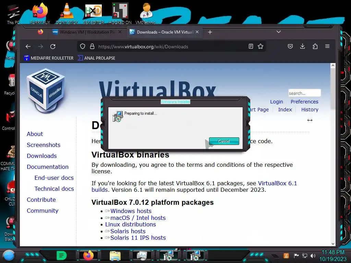View site security padlock info
This screenshot has width=351, height=263.
pyautogui.click(x=92, y=47)
